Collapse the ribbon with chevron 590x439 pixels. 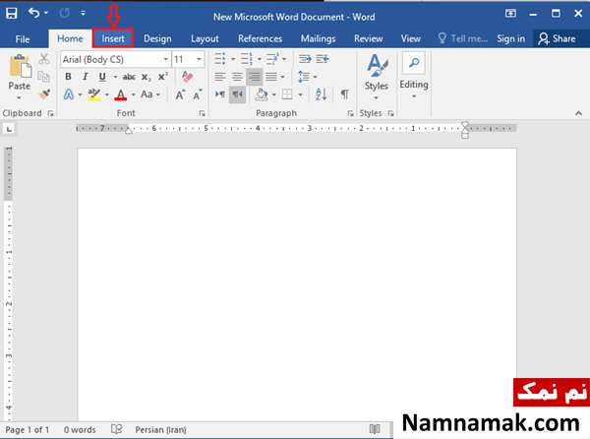coord(579,113)
